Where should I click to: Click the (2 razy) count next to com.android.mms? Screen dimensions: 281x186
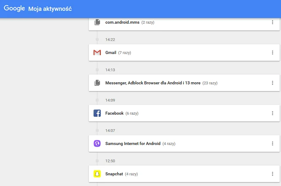point(148,22)
